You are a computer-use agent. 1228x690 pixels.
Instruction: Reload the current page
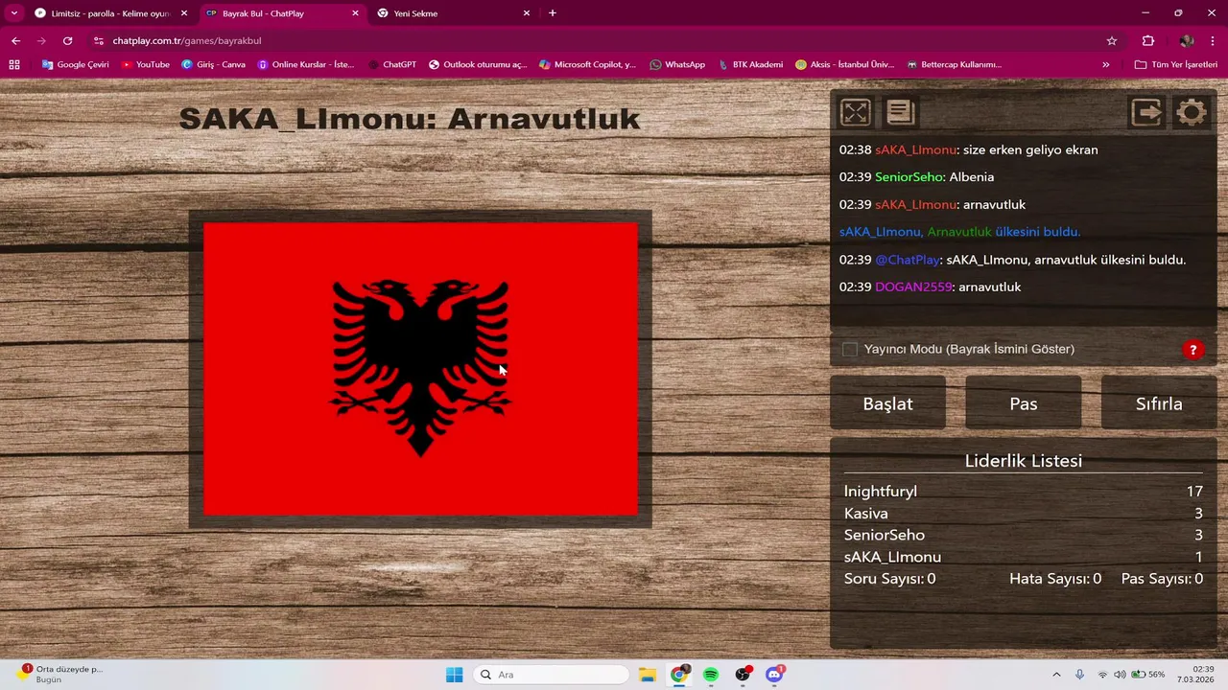coord(67,41)
